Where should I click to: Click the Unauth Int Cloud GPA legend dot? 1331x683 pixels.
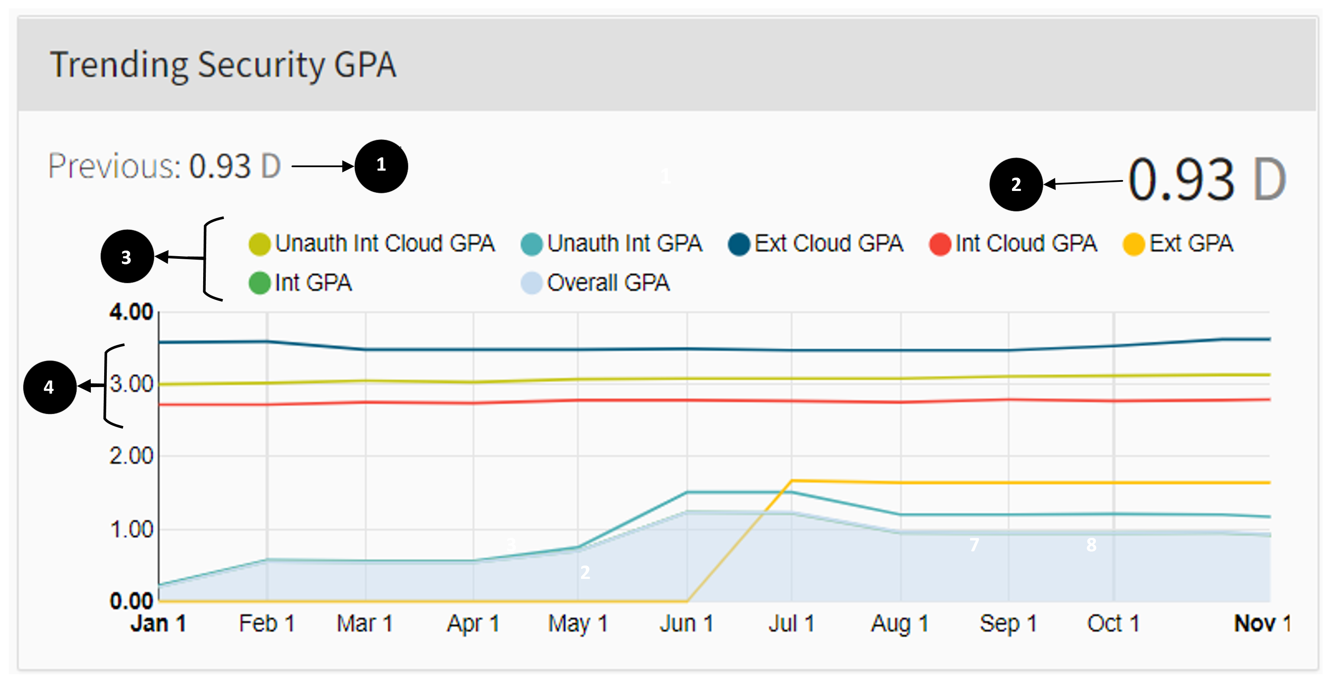point(259,244)
